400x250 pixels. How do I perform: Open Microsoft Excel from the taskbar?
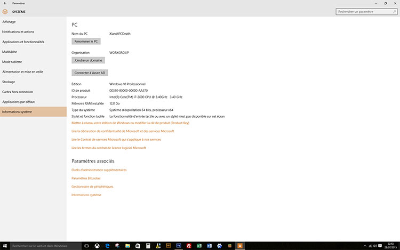pyautogui.click(x=199, y=246)
